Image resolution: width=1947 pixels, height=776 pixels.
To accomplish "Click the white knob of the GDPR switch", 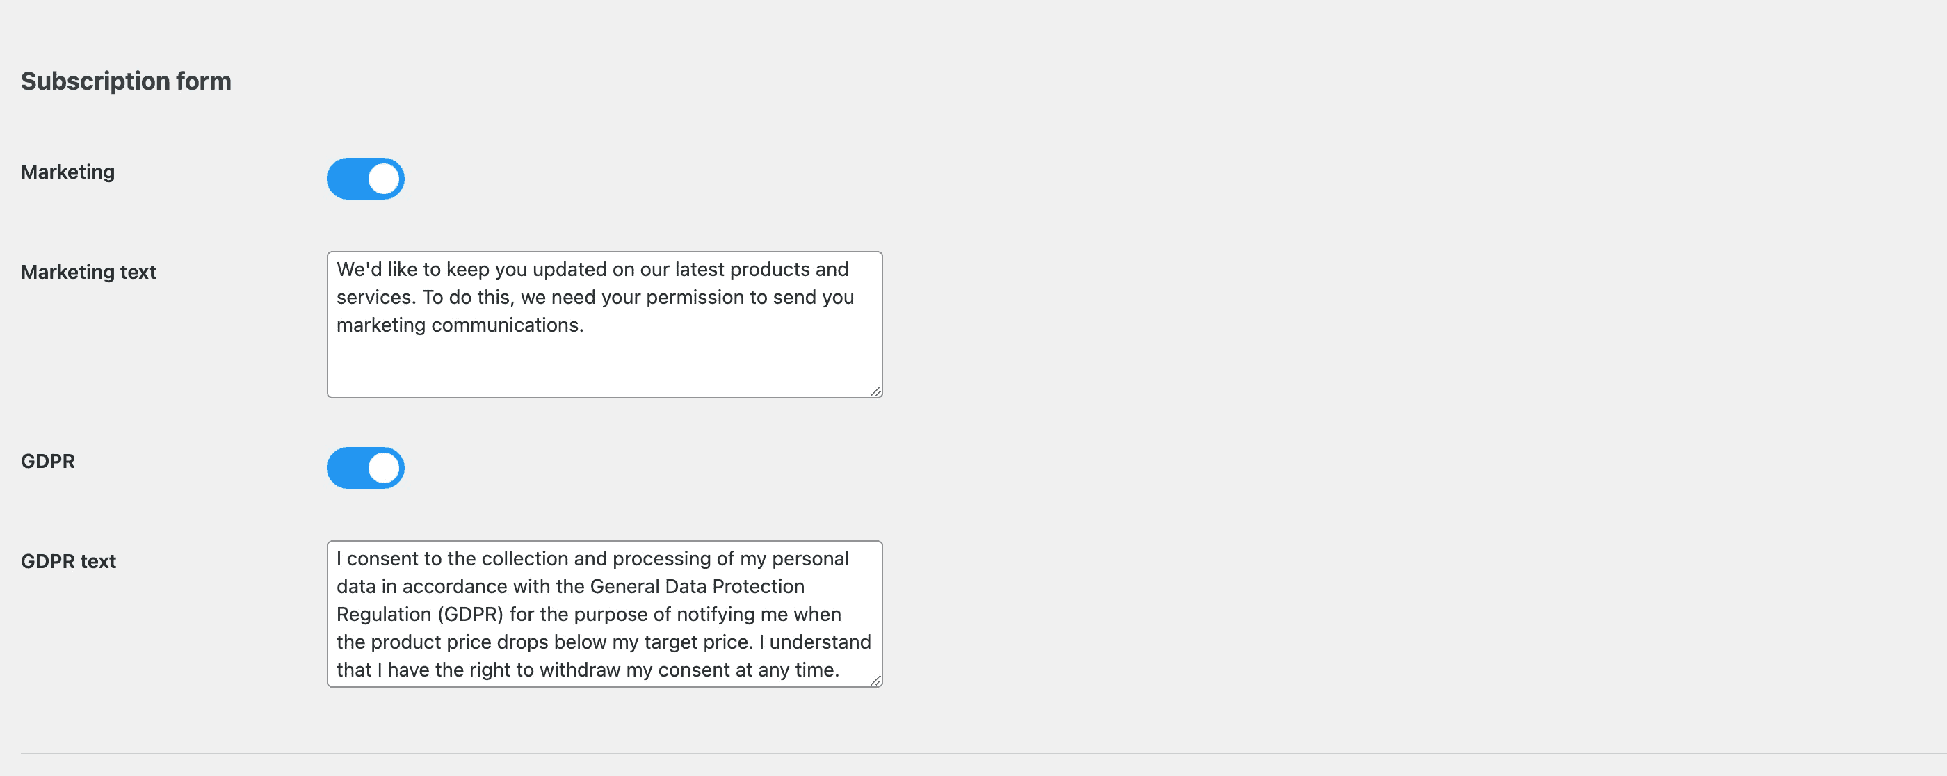I will point(383,468).
